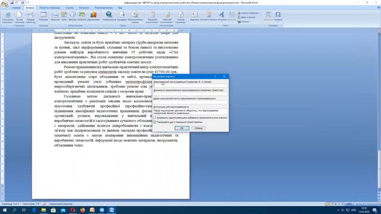Click the Save icon in quick access toolbar
This screenshot has height=214, width=381.
[12, 2]
